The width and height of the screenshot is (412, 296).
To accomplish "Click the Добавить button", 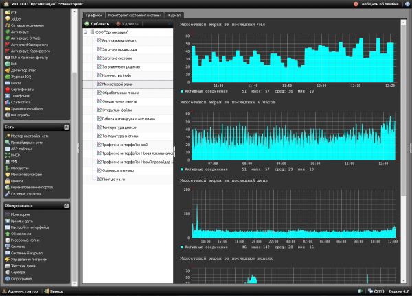I will 96,23.
